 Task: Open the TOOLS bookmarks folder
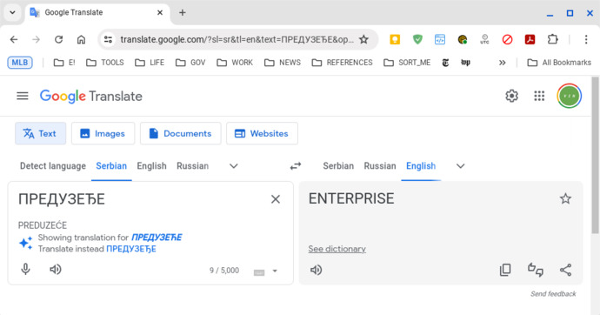[105, 63]
